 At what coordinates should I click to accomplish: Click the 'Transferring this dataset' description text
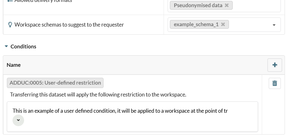coord(98,95)
